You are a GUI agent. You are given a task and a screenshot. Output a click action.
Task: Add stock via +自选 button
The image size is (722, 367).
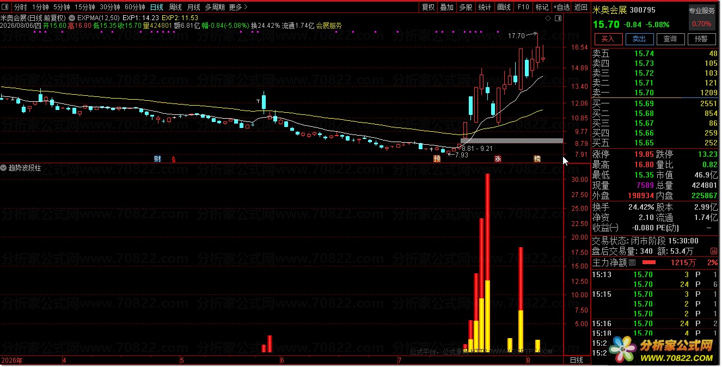click(561, 7)
